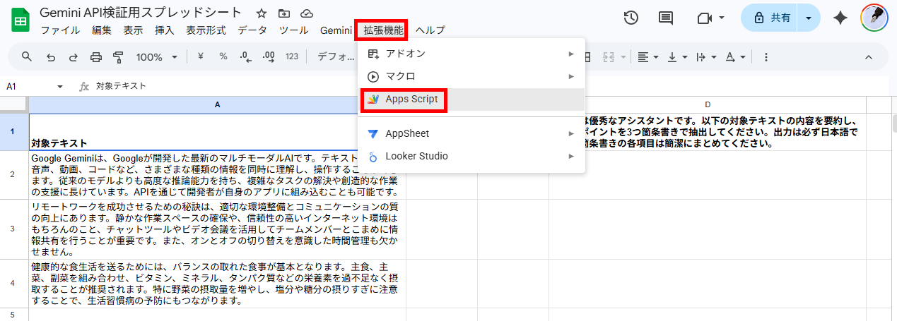The height and width of the screenshot is (321, 897).
Task: Open version history clock icon
Action: 631,18
